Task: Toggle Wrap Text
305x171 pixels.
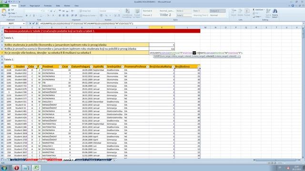Action: click(85, 11)
